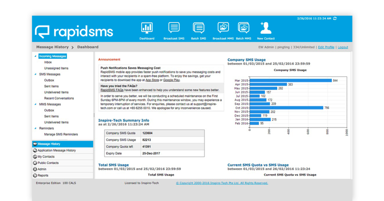
Task: Click the Message History panel icon
Action: pyautogui.click(x=35, y=144)
